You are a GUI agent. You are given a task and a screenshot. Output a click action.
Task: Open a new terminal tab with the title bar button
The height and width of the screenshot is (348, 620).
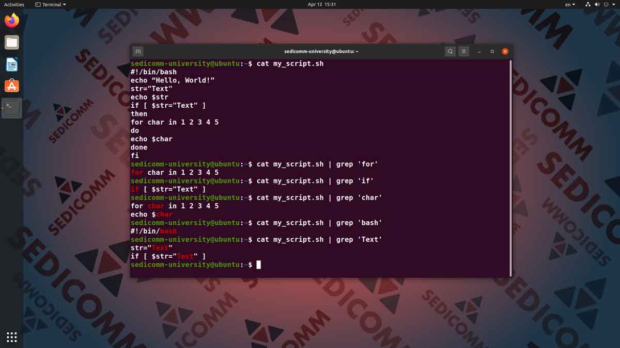[138, 52]
